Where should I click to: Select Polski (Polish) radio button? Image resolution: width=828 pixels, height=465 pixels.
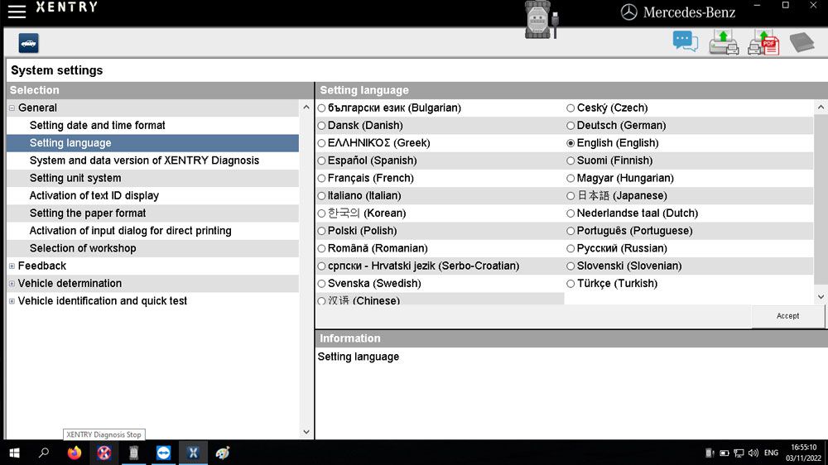321,231
